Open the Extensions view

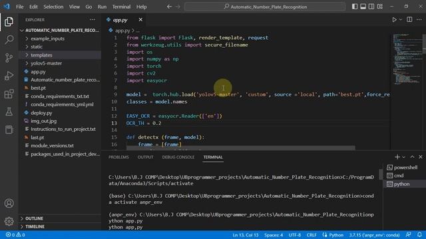[x=9, y=94]
